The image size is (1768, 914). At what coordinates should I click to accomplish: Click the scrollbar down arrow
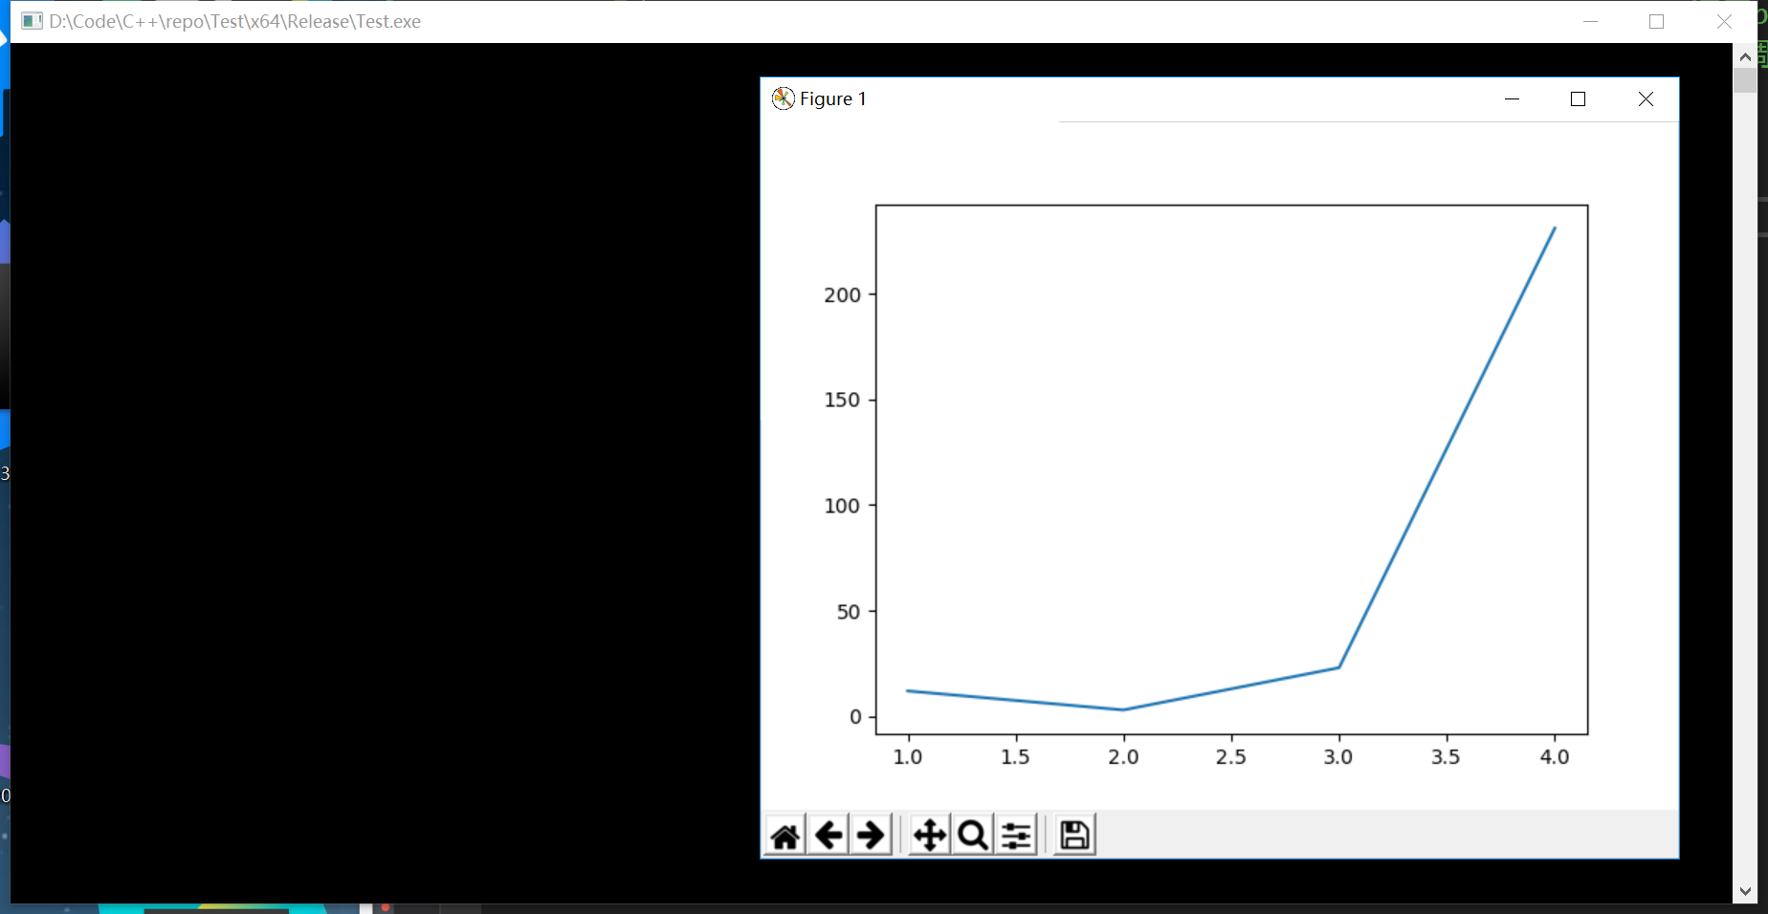[x=1745, y=889]
